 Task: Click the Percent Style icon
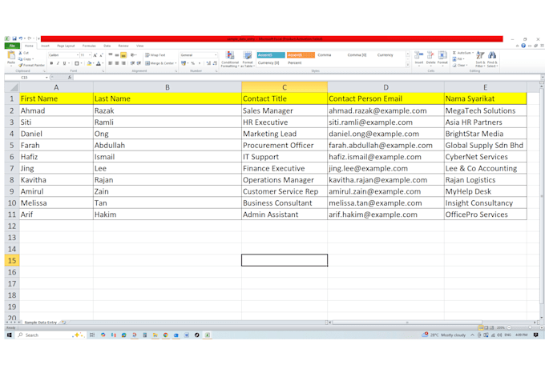click(193, 63)
